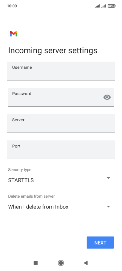122x271 pixels.
Task: Tap the Android back navigation triangle
Action: 86,263
